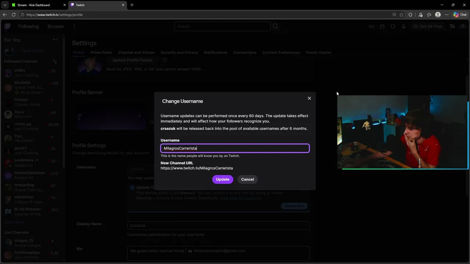Click the Twitch search box

[x=222, y=26]
